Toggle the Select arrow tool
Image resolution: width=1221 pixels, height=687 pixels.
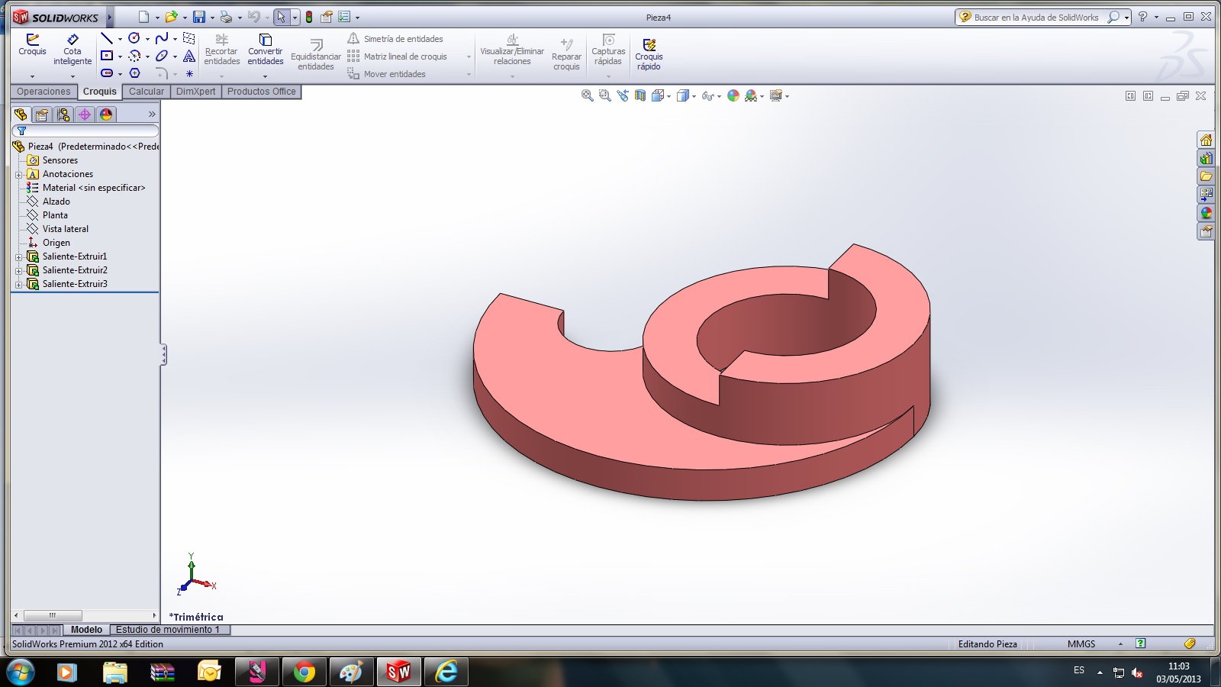click(281, 17)
